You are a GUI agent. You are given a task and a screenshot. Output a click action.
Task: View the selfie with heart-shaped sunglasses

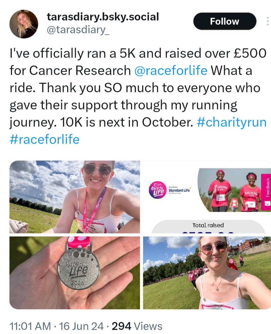click(75, 197)
